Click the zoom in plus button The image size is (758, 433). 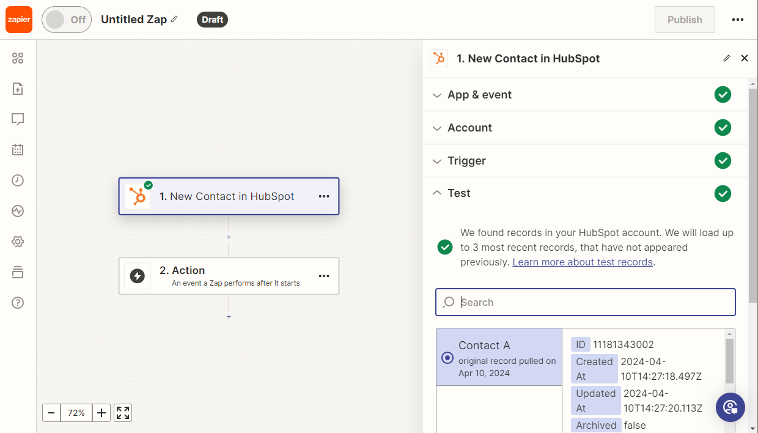[101, 413]
